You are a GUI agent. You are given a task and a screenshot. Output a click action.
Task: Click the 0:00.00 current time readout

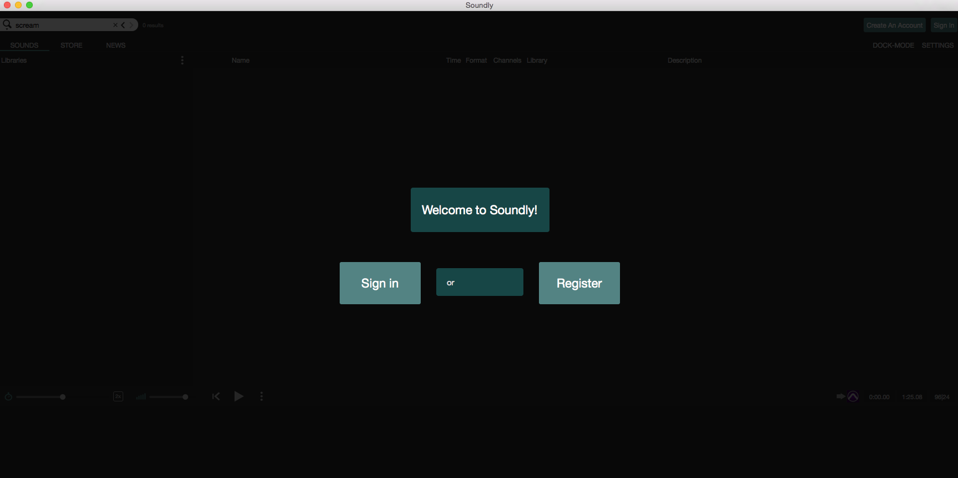coord(879,397)
